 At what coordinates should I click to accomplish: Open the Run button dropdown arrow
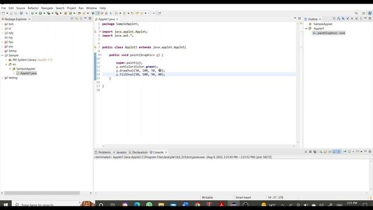tap(44, 13)
